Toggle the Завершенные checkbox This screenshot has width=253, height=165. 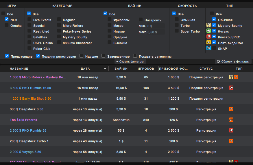pyautogui.click(x=104, y=56)
